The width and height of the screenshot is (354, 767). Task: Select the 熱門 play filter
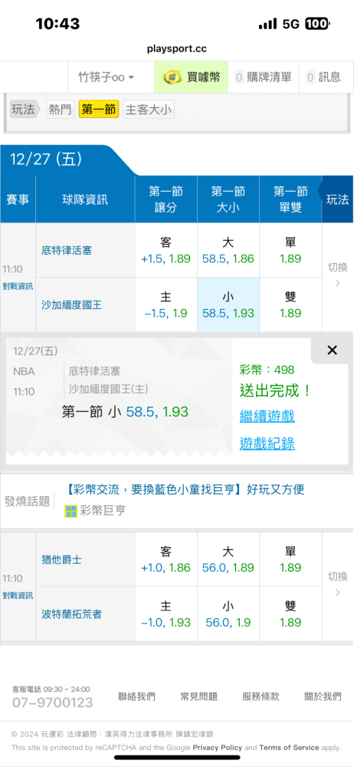click(61, 110)
